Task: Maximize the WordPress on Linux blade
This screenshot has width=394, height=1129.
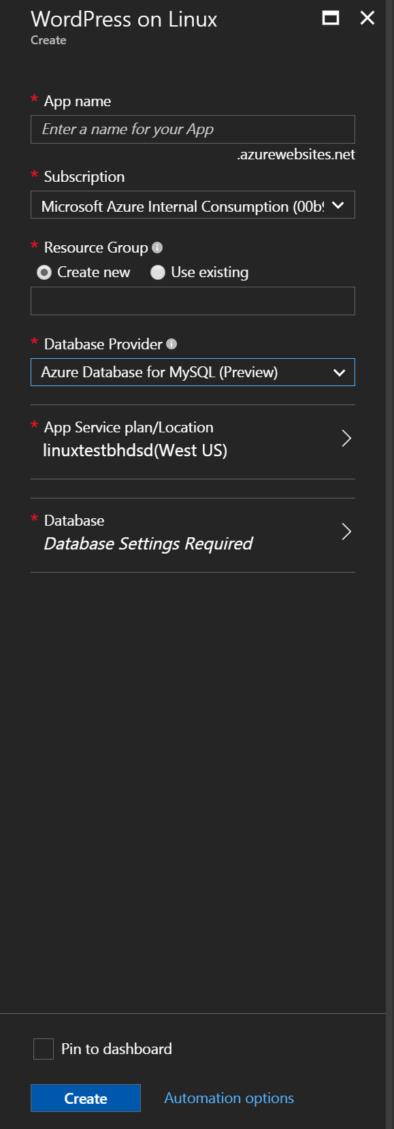Action: (331, 18)
